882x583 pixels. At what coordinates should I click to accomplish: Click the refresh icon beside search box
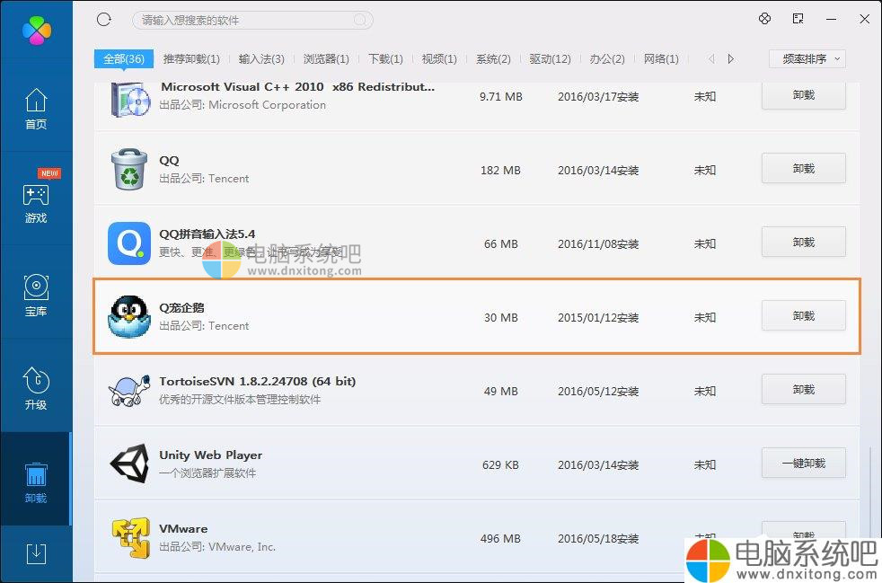(x=104, y=20)
